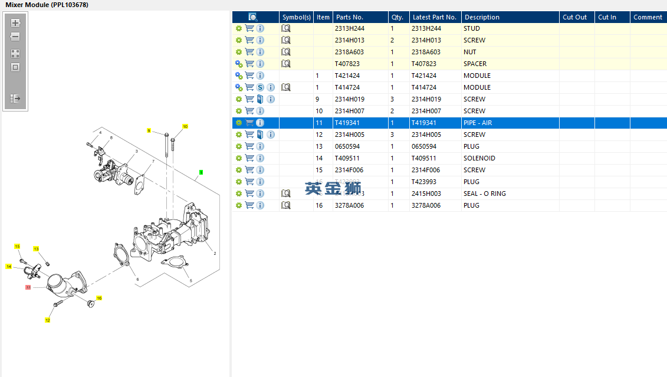Select callout 14 on the diagram

click(8, 266)
